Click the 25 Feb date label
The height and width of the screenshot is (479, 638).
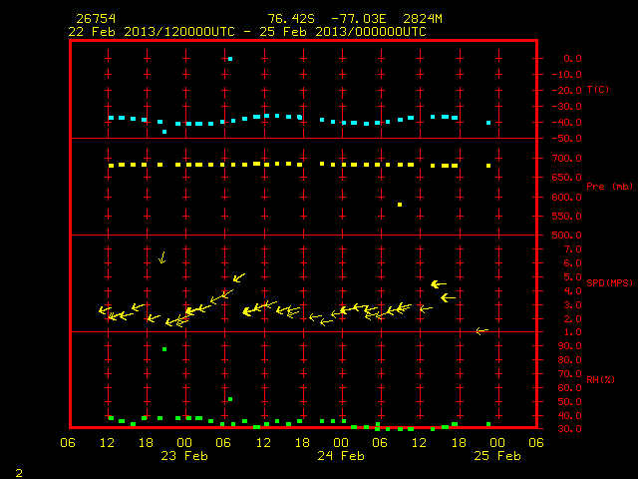(x=497, y=455)
